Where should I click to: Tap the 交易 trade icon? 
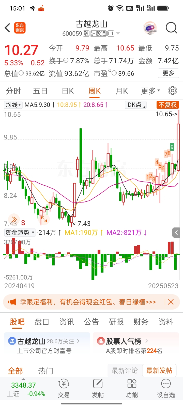click(x=64, y=389)
